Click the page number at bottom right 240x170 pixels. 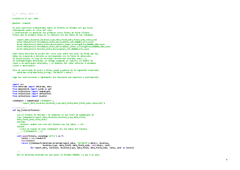pyautogui.click(x=227, y=160)
